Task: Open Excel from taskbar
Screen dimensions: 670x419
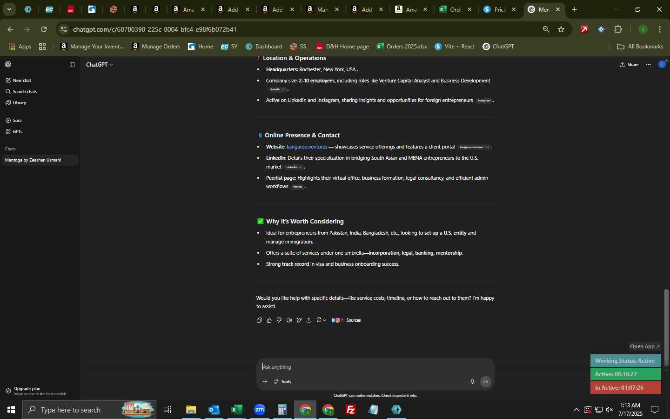Action: [237, 410]
